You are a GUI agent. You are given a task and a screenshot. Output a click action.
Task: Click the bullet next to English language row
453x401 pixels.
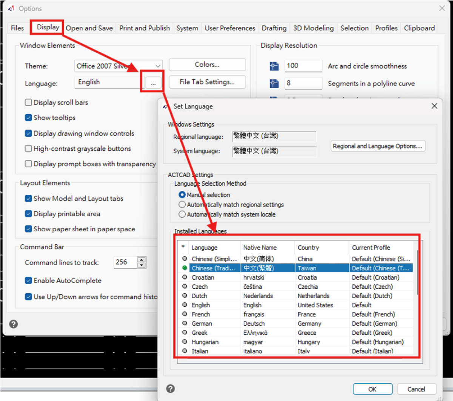point(185,305)
